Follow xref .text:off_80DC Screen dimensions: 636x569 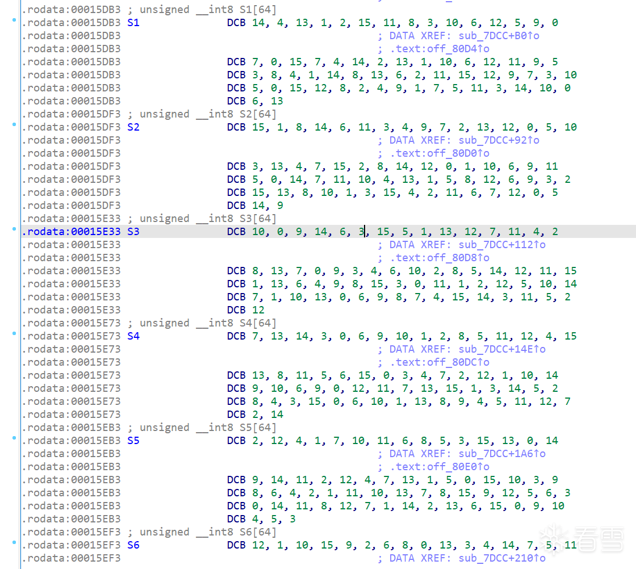click(440, 362)
